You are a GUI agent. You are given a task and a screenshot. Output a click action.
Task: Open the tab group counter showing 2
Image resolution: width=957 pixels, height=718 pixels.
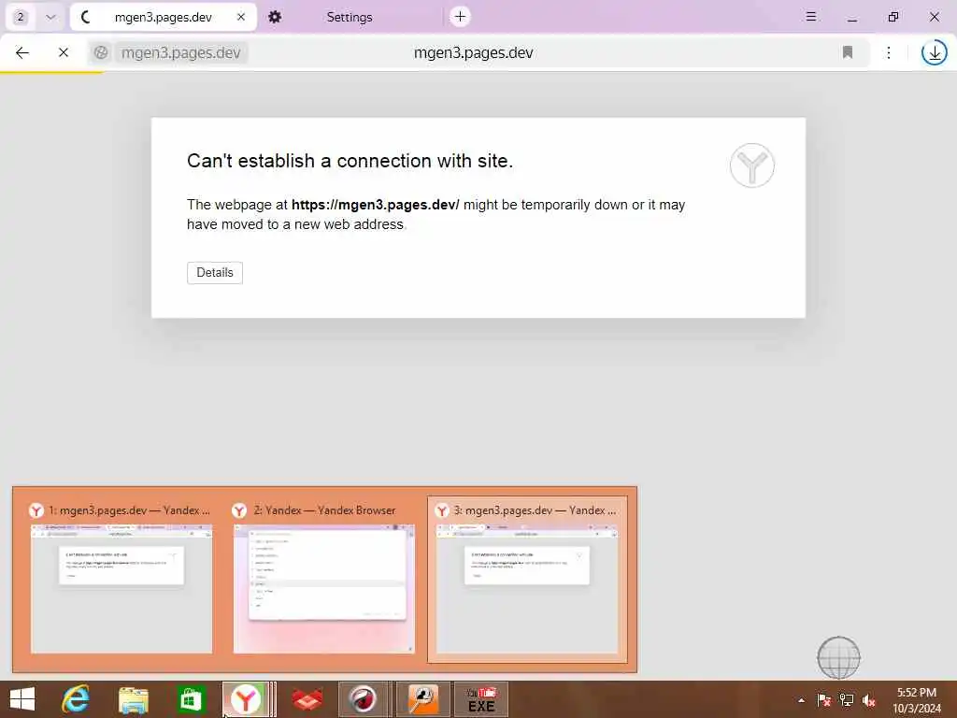pos(21,17)
